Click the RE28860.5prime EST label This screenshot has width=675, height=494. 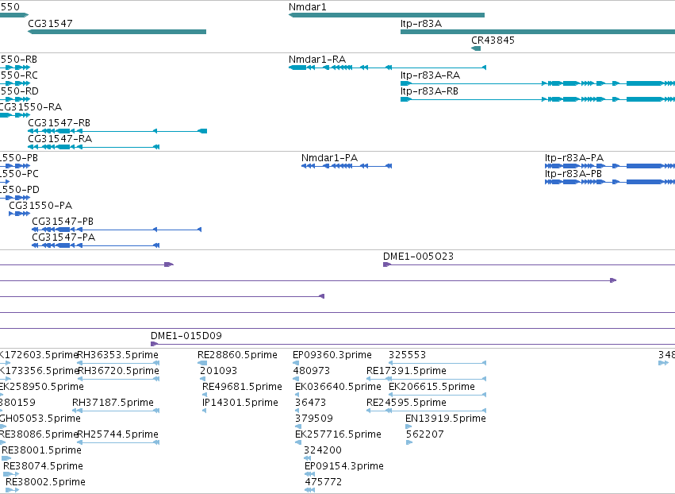(x=237, y=355)
